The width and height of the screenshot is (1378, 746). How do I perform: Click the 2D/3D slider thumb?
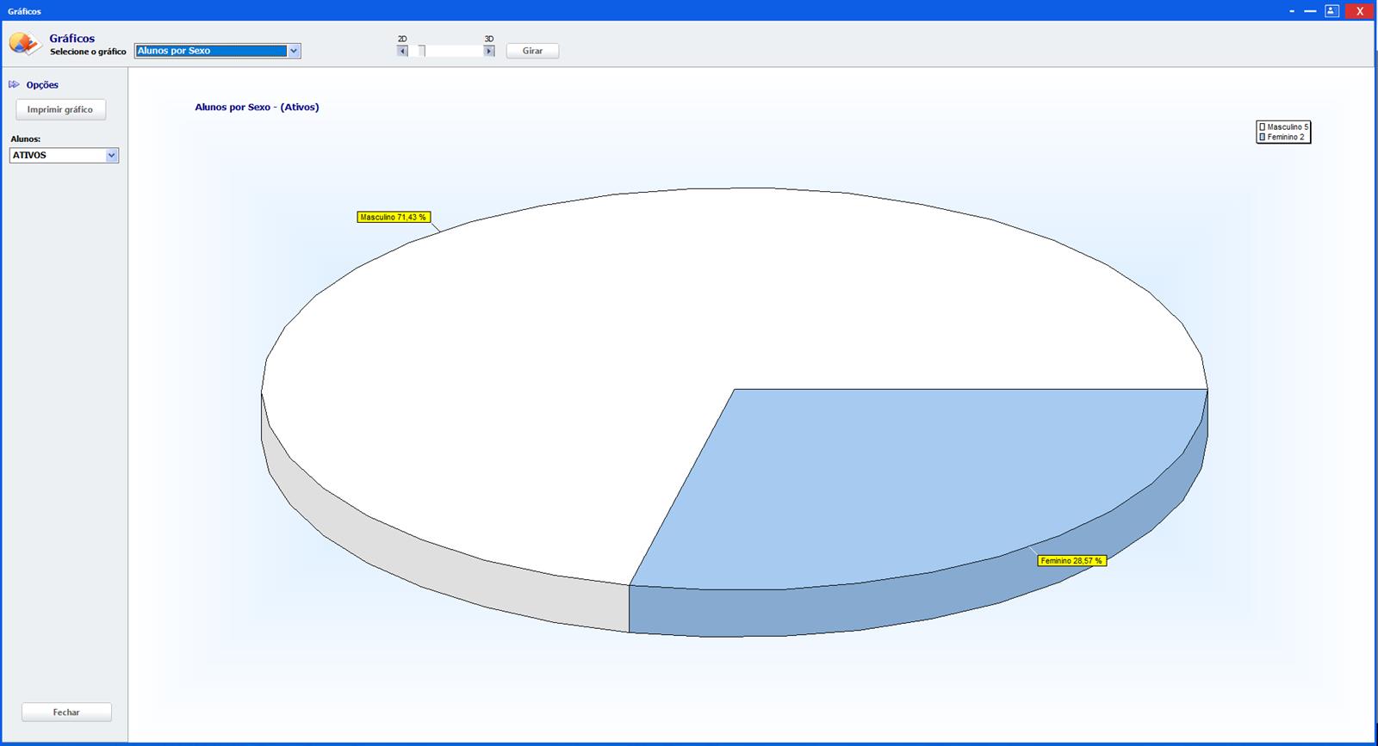421,51
